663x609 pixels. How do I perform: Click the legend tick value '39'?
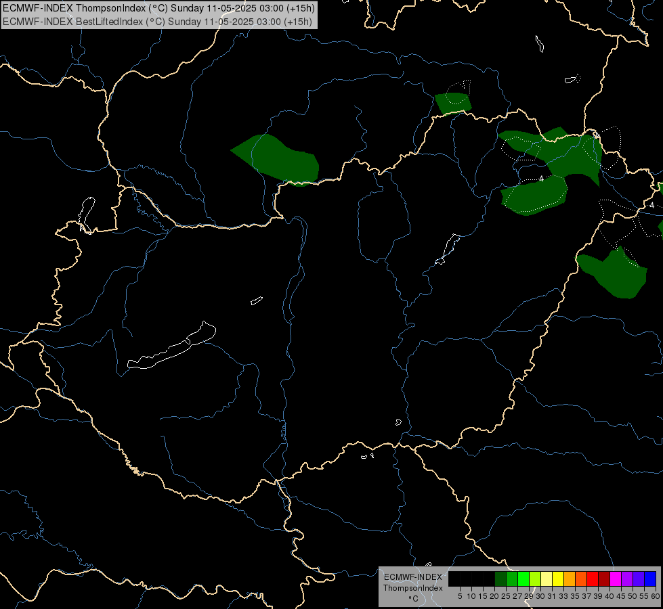click(x=598, y=596)
